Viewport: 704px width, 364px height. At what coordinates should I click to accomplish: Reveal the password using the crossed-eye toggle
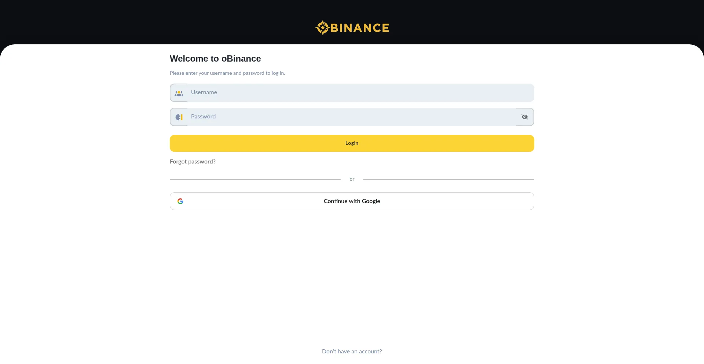[x=524, y=117]
